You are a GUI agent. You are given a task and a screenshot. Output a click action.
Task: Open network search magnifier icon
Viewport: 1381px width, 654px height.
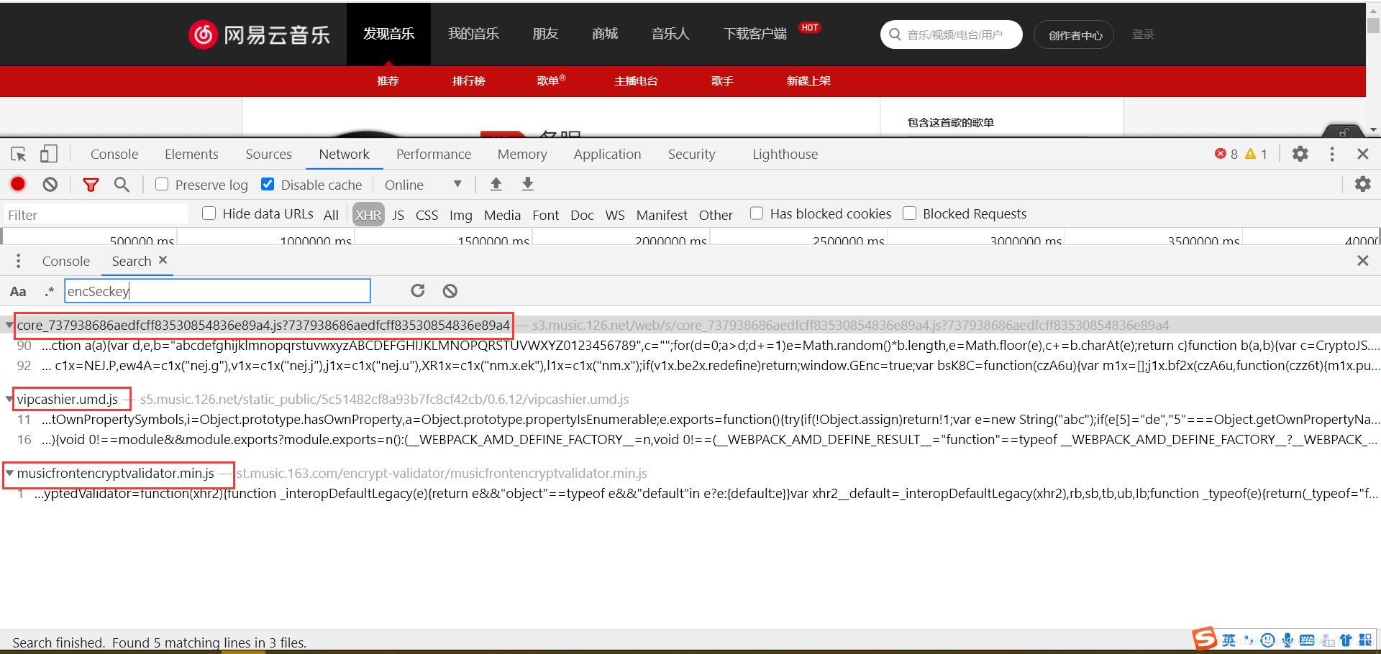point(122,185)
